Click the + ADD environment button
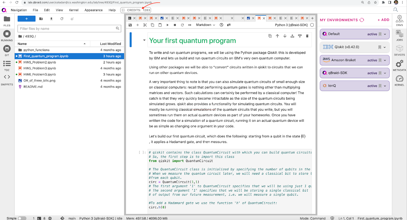The width and height of the screenshot is (407, 220). 383,20
